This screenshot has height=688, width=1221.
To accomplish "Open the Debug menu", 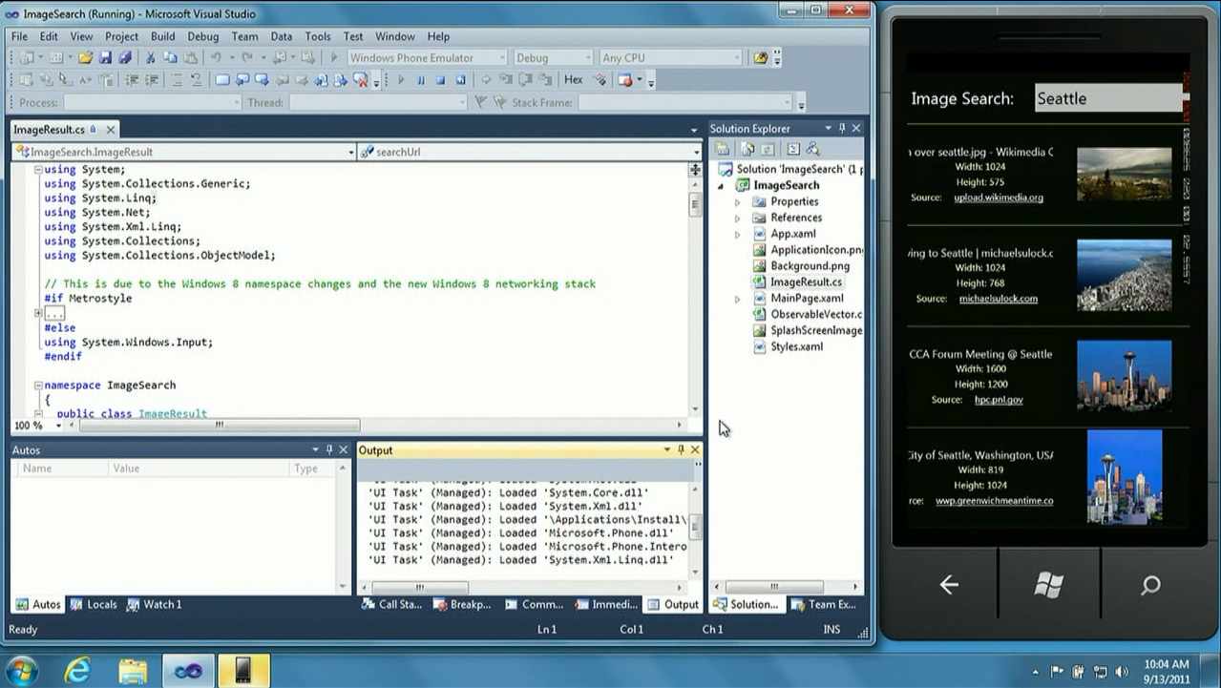I will point(202,36).
